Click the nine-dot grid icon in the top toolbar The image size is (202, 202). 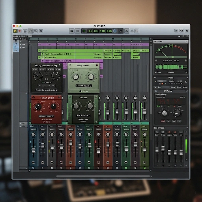coord(137,31)
